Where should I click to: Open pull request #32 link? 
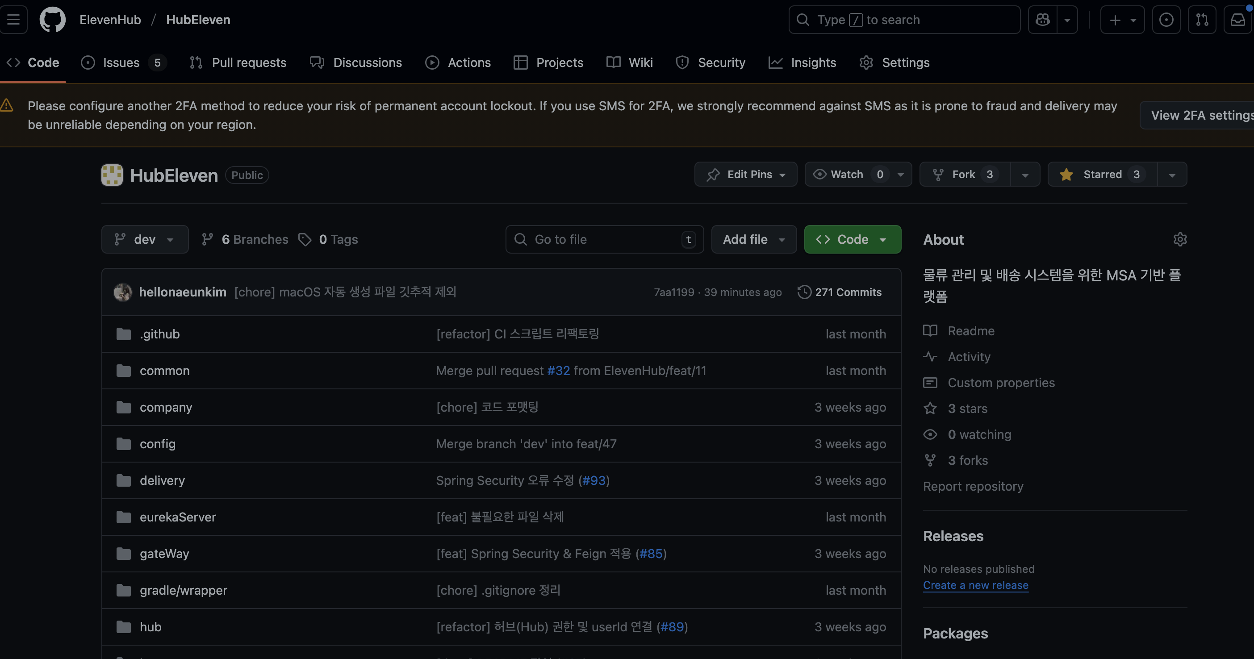click(x=558, y=371)
